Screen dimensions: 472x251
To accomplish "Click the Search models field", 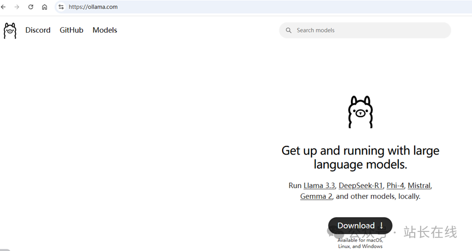I will [365, 30].
